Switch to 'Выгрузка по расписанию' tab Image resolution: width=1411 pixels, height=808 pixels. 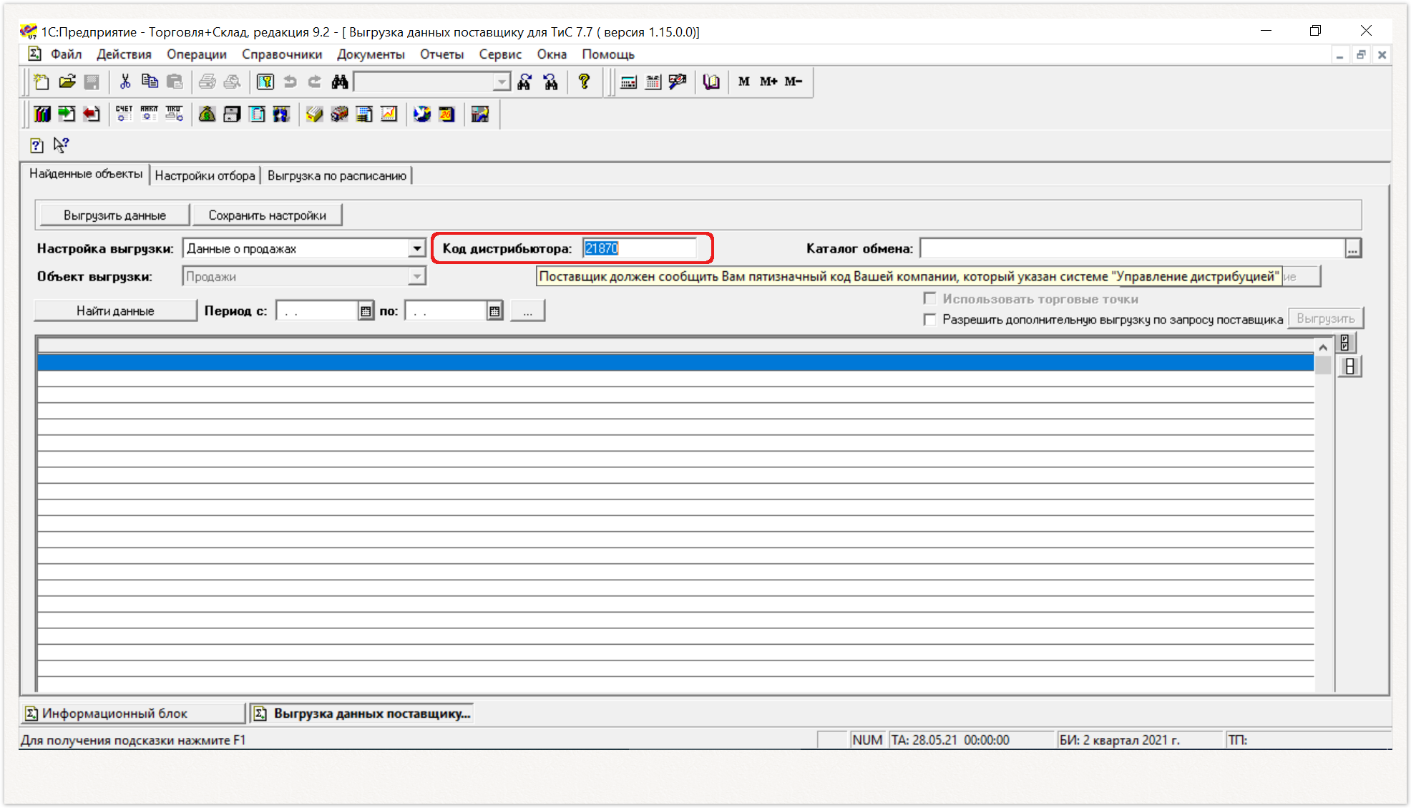pos(337,175)
